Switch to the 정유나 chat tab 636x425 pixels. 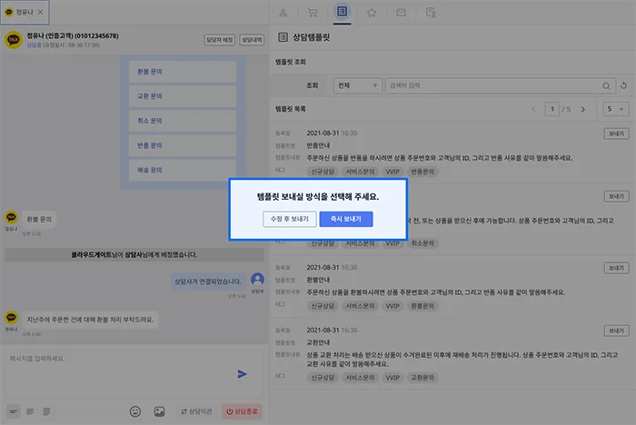point(25,12)
